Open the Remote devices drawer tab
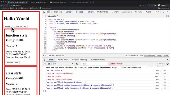 tap(98, 60)
